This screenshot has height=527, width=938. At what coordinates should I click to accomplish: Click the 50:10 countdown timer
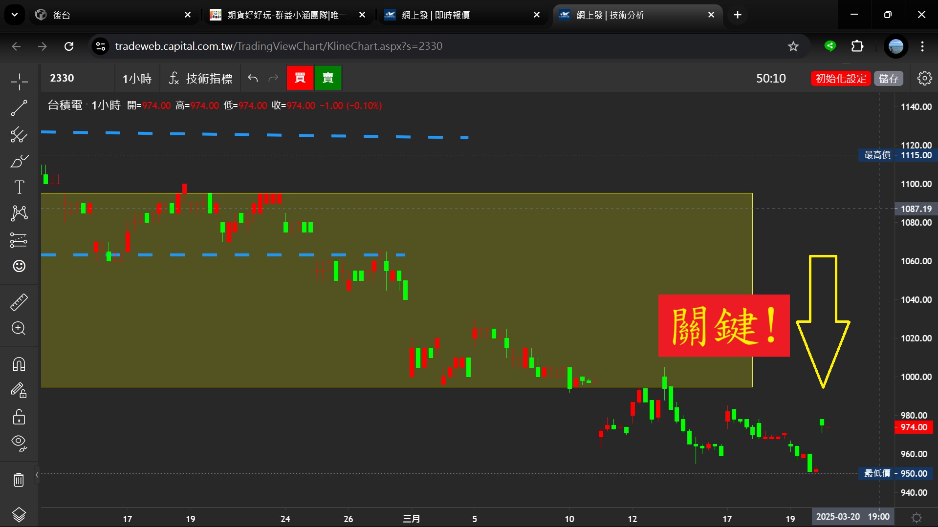point(771,79)
